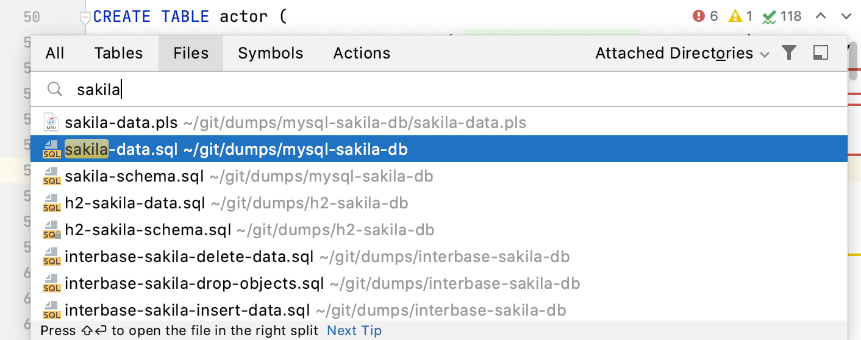Click the open in find tool window icon
The width and height of the screenshot is (861, 340).
click(821, 53)
